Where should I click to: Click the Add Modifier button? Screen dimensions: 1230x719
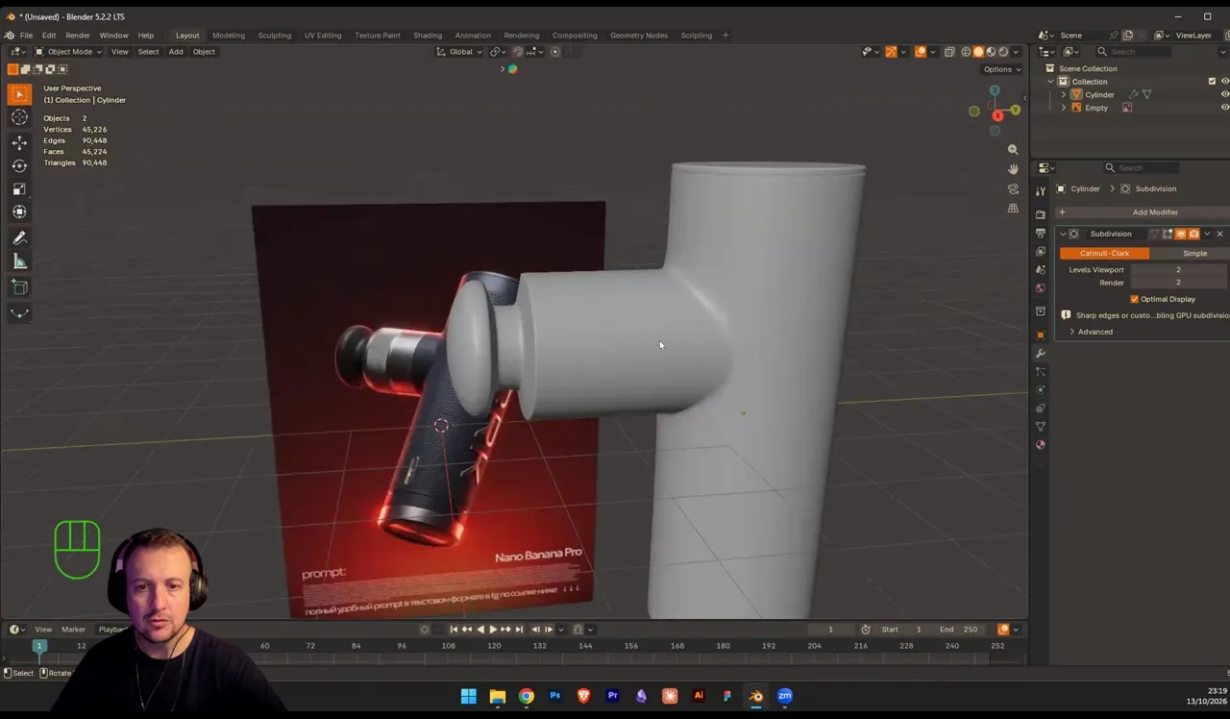(x=1144, y=212)
